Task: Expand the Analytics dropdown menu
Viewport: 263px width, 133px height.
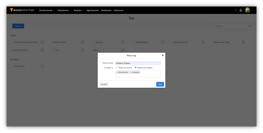Action: pos(79,10)
